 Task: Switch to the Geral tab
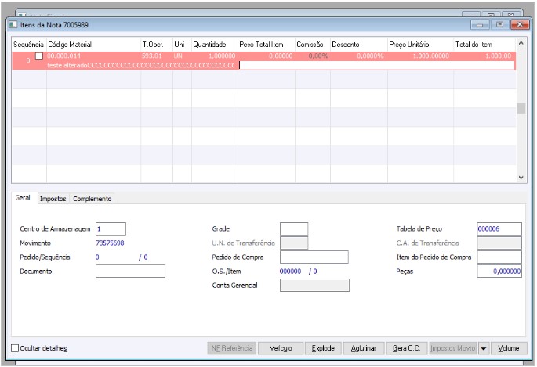[23, 198]
